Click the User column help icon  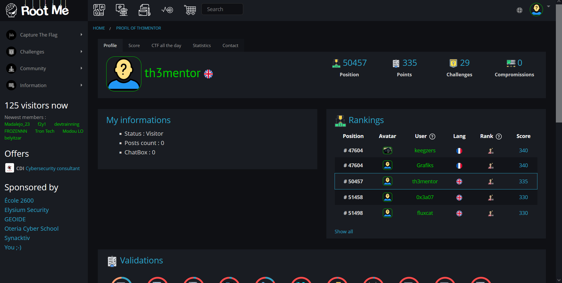coord(432,137)
